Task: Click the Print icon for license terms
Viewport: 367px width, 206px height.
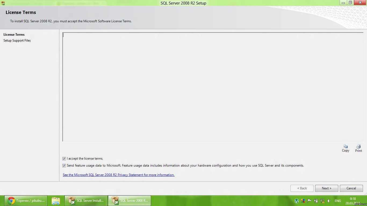Action: tap(358, 147)
